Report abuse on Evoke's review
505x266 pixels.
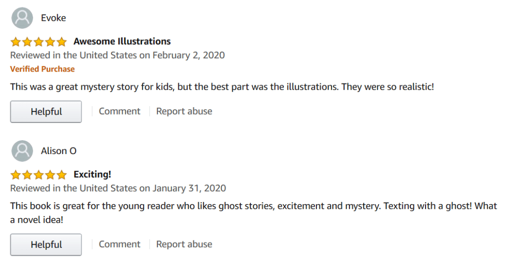coord(184,112)
